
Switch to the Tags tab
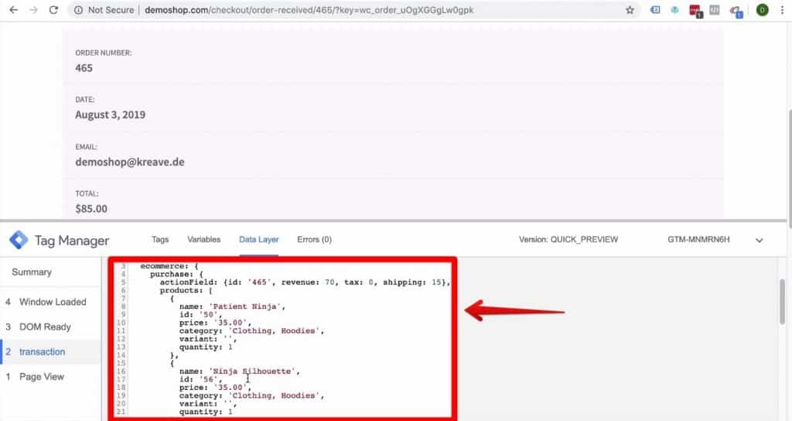pos(160,240)
